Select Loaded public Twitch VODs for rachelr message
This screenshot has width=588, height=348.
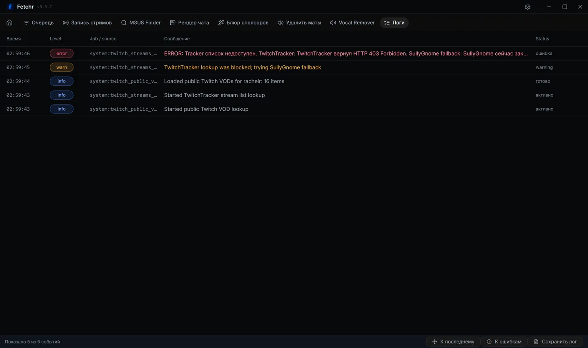(x=224, y=81)
